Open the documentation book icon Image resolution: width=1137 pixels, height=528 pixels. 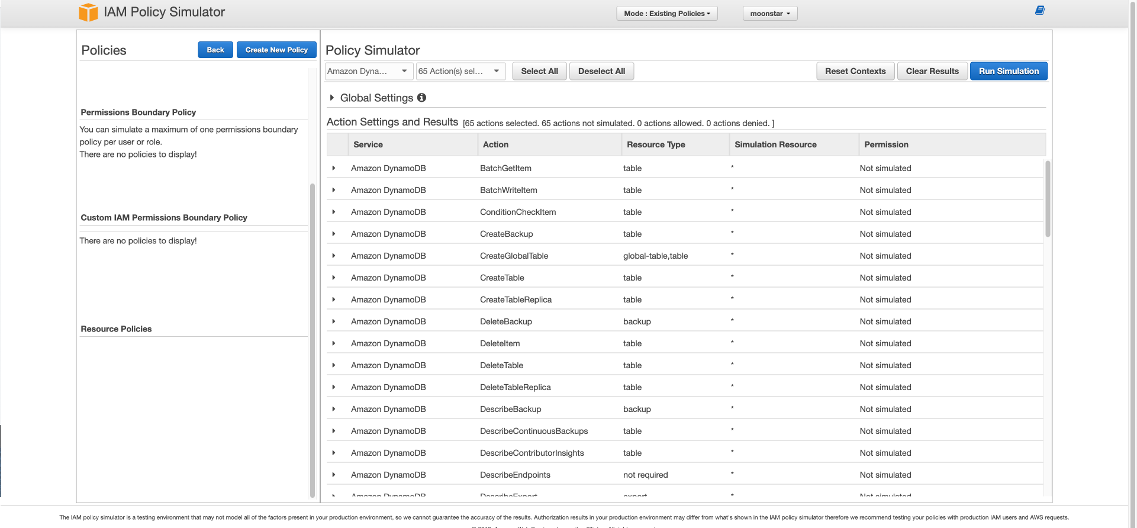point(1039,11)
